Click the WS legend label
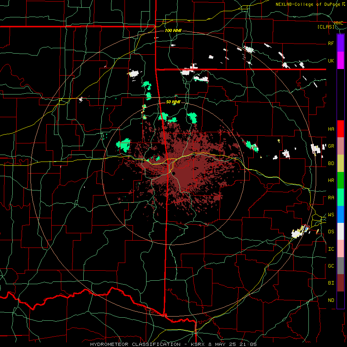The width and height of the screenshot is (347, 347). point(331,215)
